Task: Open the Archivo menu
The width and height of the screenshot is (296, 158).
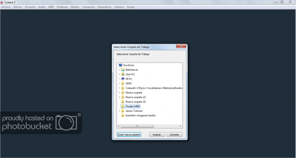Action: coord(6,7)
